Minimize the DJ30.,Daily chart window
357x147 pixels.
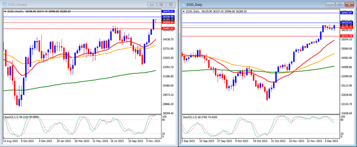tap(330, 4)
